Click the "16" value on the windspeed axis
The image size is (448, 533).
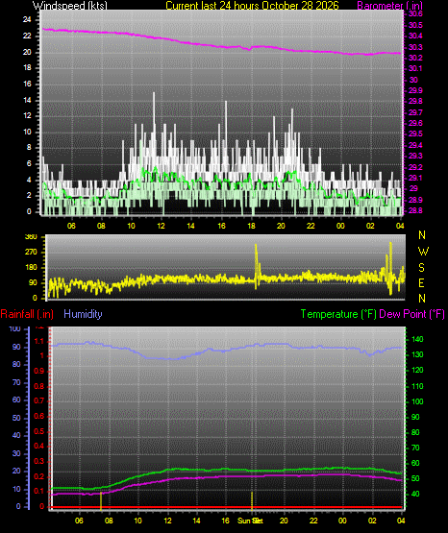27,84
